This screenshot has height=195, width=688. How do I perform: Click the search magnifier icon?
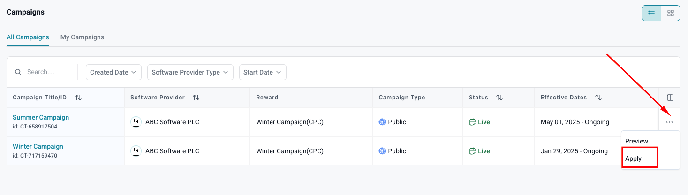pos(18,72)
